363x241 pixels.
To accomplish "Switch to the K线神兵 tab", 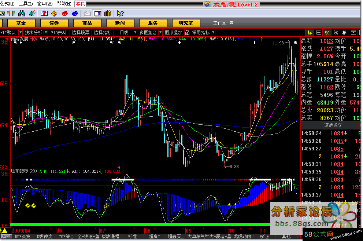I will [44, 237].
